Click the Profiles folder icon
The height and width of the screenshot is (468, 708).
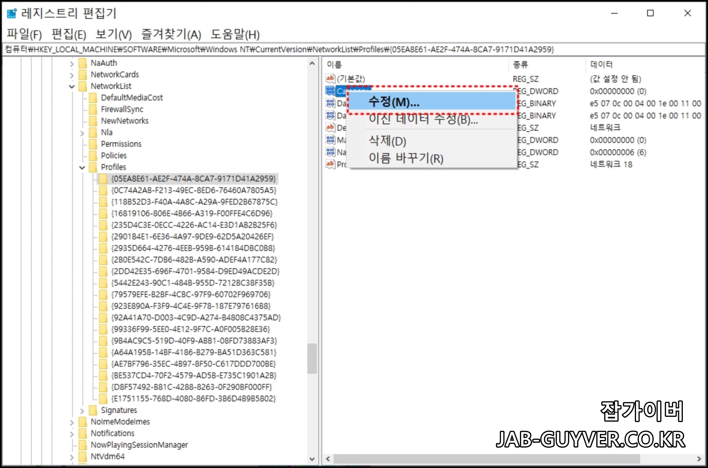click(93, 167)
